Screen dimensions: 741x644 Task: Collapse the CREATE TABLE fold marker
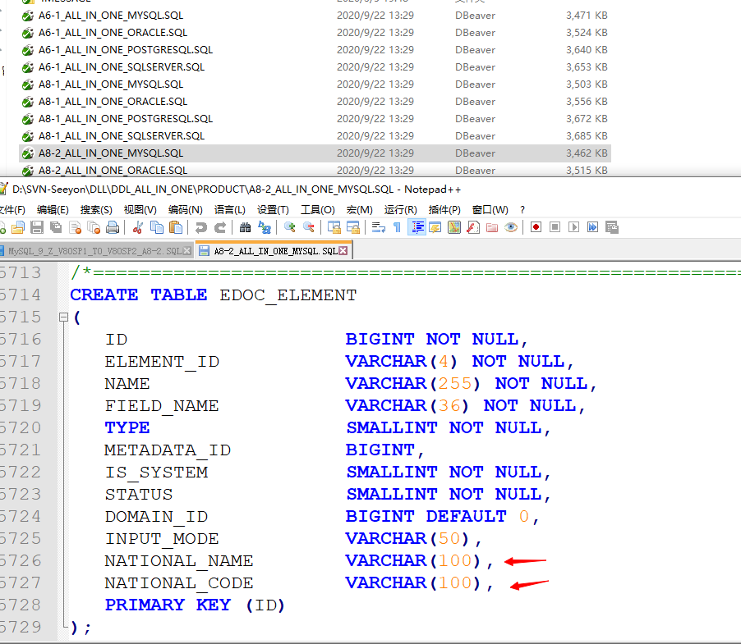tap(62, 317)
